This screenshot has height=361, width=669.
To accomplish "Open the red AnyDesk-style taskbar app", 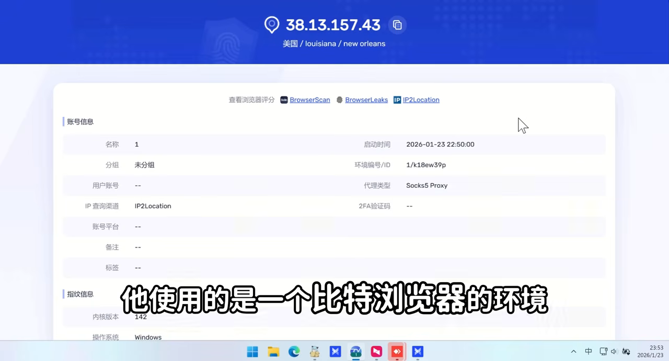I will click(397, 352).
